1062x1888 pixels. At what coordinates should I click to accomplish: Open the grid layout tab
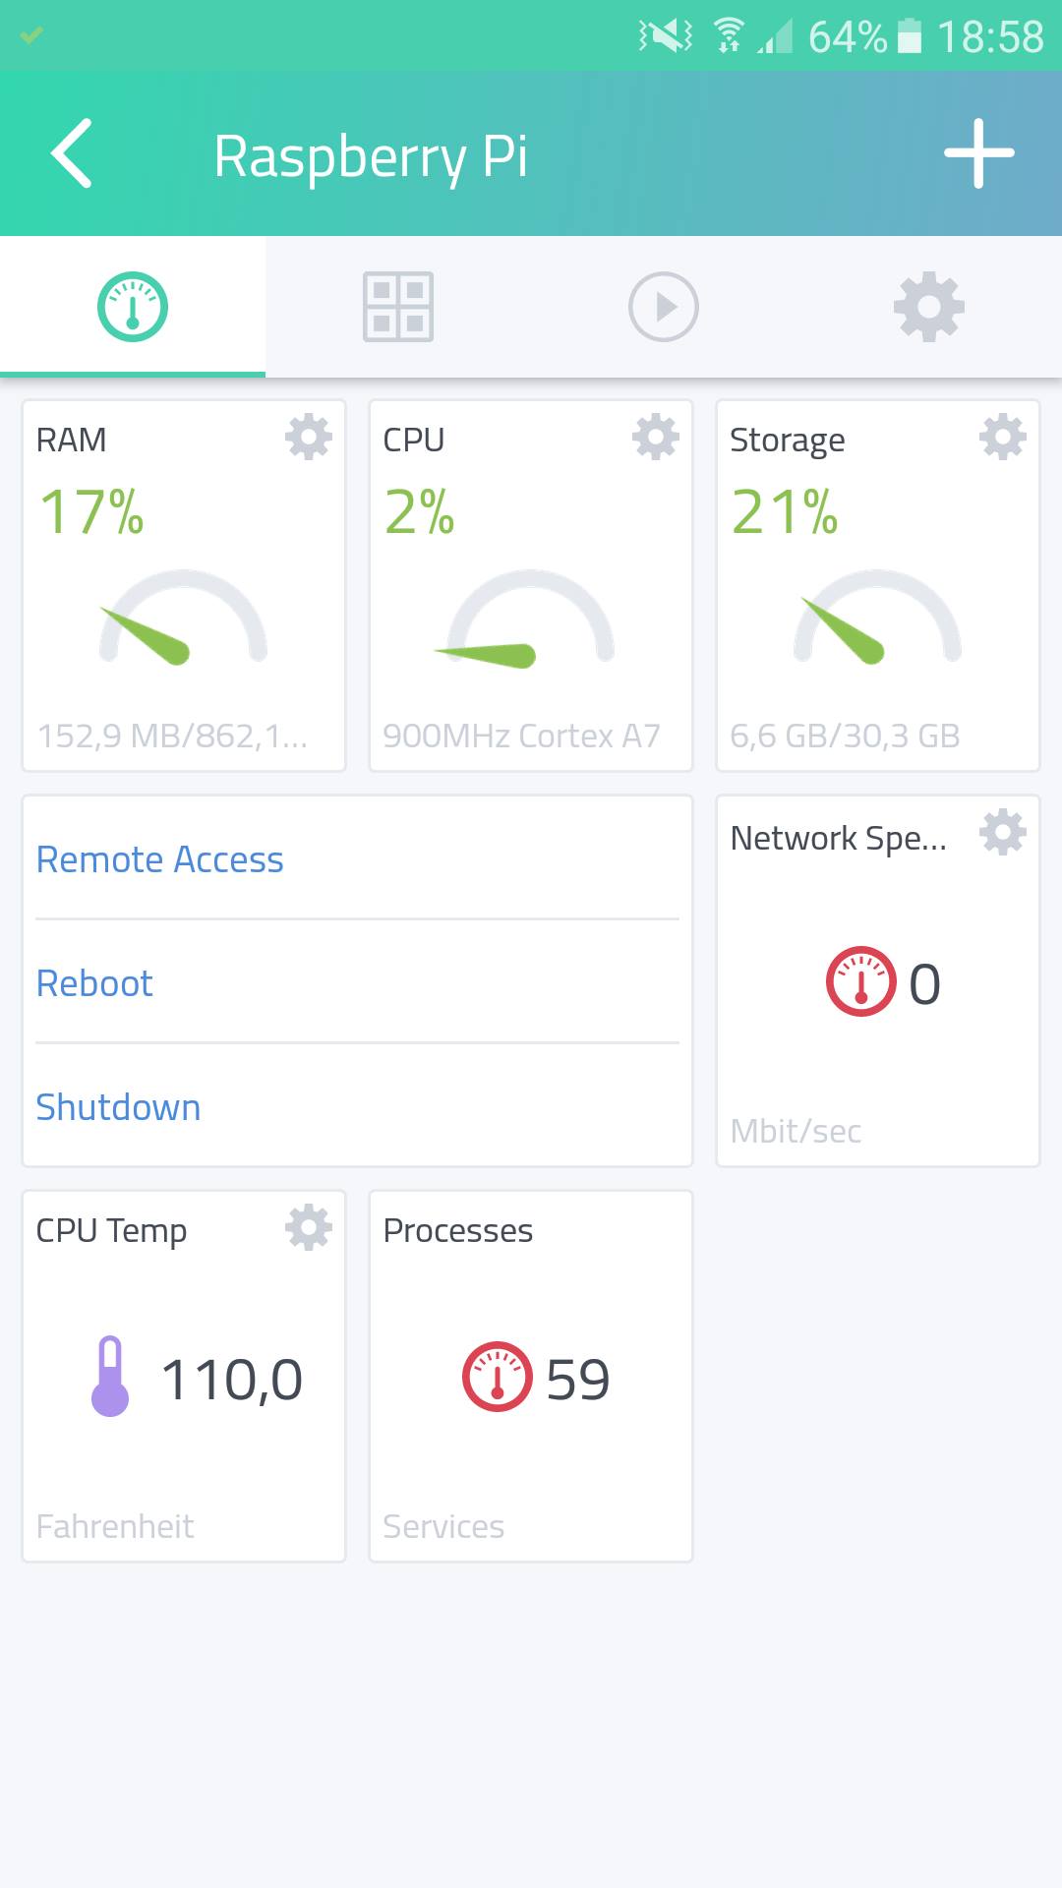pos(398,307)
